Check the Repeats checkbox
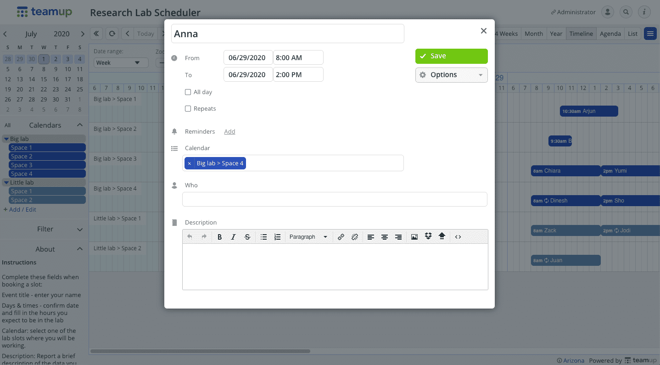Screen dimensions: 660x365 coord(188,109)
